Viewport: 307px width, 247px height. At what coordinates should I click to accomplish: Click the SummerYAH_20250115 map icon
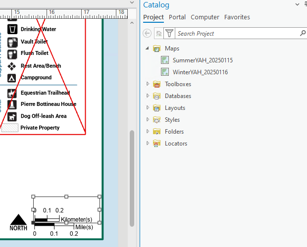[165, 60]
